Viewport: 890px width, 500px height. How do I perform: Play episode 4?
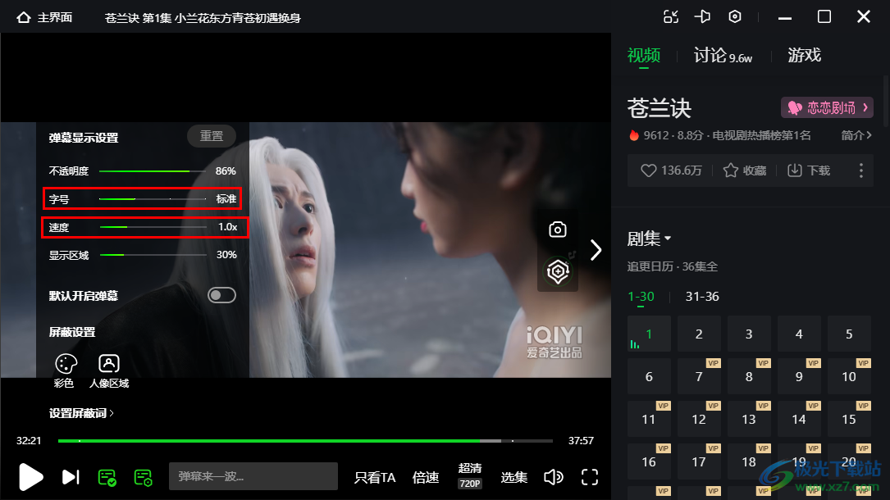coord(799,334)
